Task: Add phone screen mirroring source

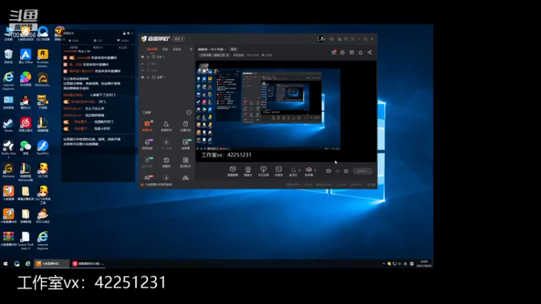Action: pos(263,171)
